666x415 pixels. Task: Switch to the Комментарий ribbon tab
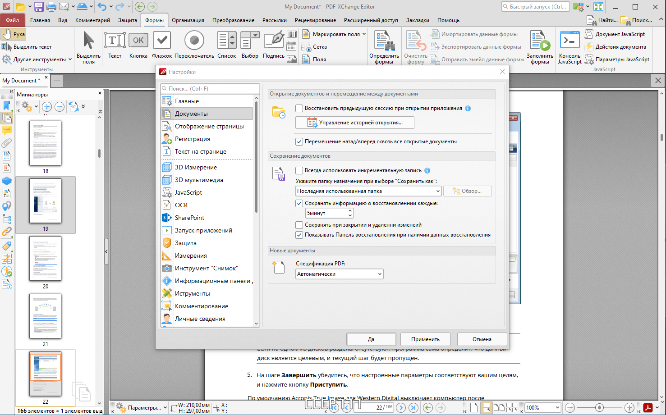point(92,20)
